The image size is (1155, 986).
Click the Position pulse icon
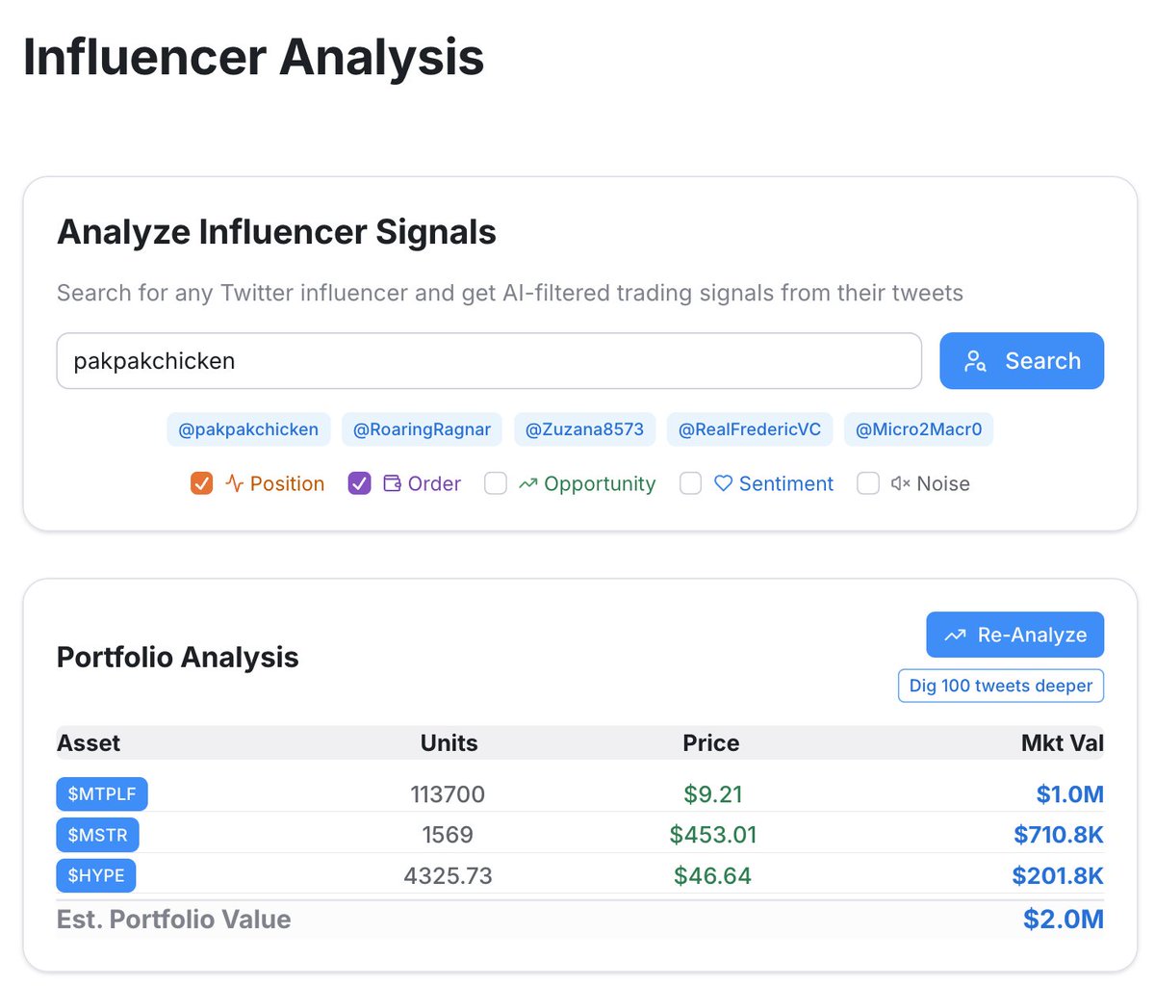pyautogui.click(x=234, y=483)
